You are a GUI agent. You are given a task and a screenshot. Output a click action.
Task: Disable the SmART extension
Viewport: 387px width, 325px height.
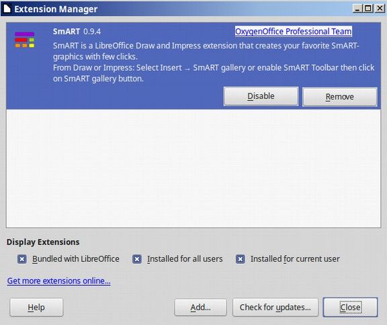[x=261, y=96]
